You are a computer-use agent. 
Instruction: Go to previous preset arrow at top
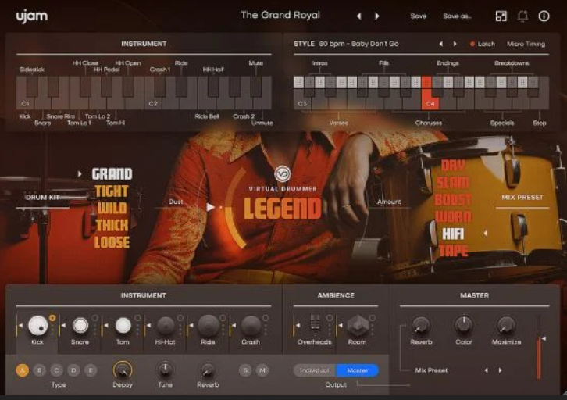click(x=358, y=16)
